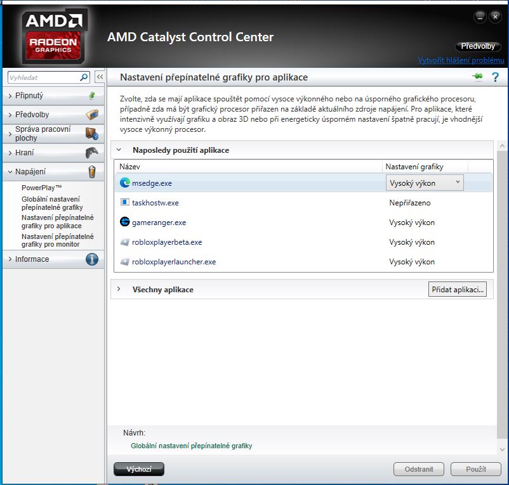Collapse Naposledy použití aplikace section
The height and width of the screenshot is (485, 509).
click(x=119, y=150)
